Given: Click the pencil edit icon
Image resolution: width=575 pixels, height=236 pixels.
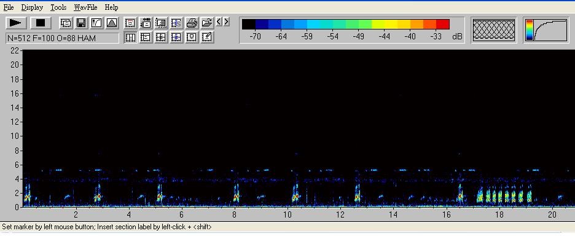Looking at the screenshot, I should tap(207, 37).
